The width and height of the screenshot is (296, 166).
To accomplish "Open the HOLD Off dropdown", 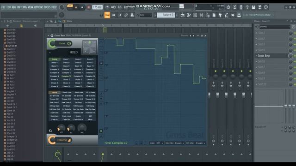I will pos(156,143).
